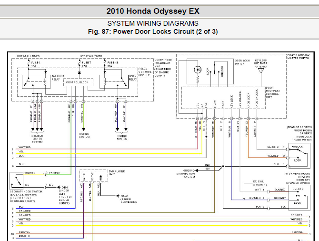319x241 pixels.
Task: Click the "GROUND DISTRIBUTION SYSTEM" label
Action: [186, 174]
